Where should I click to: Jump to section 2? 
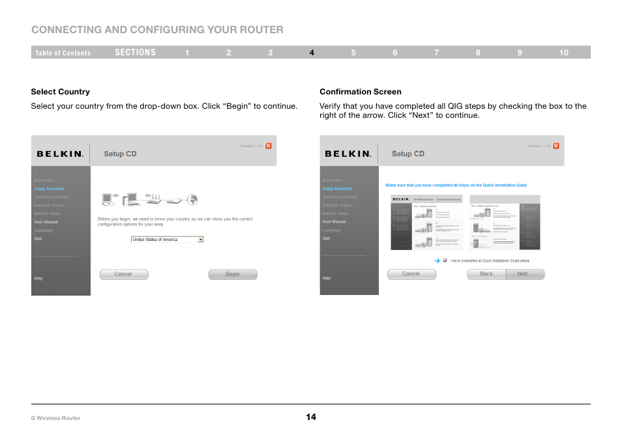pyautogui.click(x=228, y=53)
